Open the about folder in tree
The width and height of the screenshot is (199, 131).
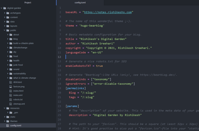pos(16,35)
